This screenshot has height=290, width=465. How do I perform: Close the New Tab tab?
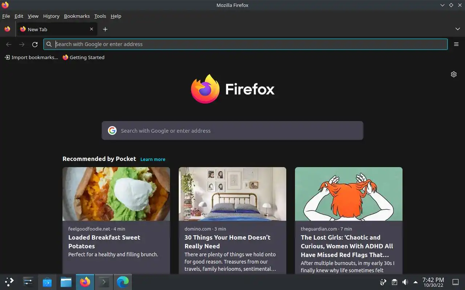(x=92, y=29)
